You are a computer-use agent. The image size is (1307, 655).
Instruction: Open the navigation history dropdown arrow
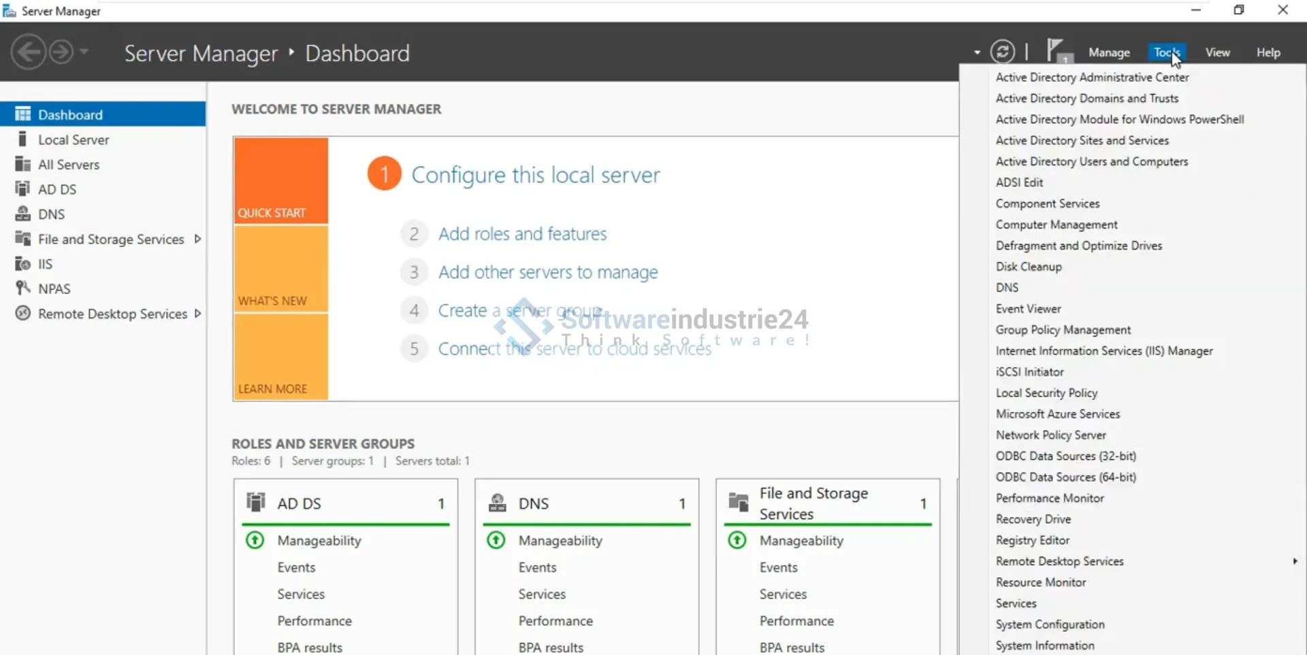[x=84, y=52]
